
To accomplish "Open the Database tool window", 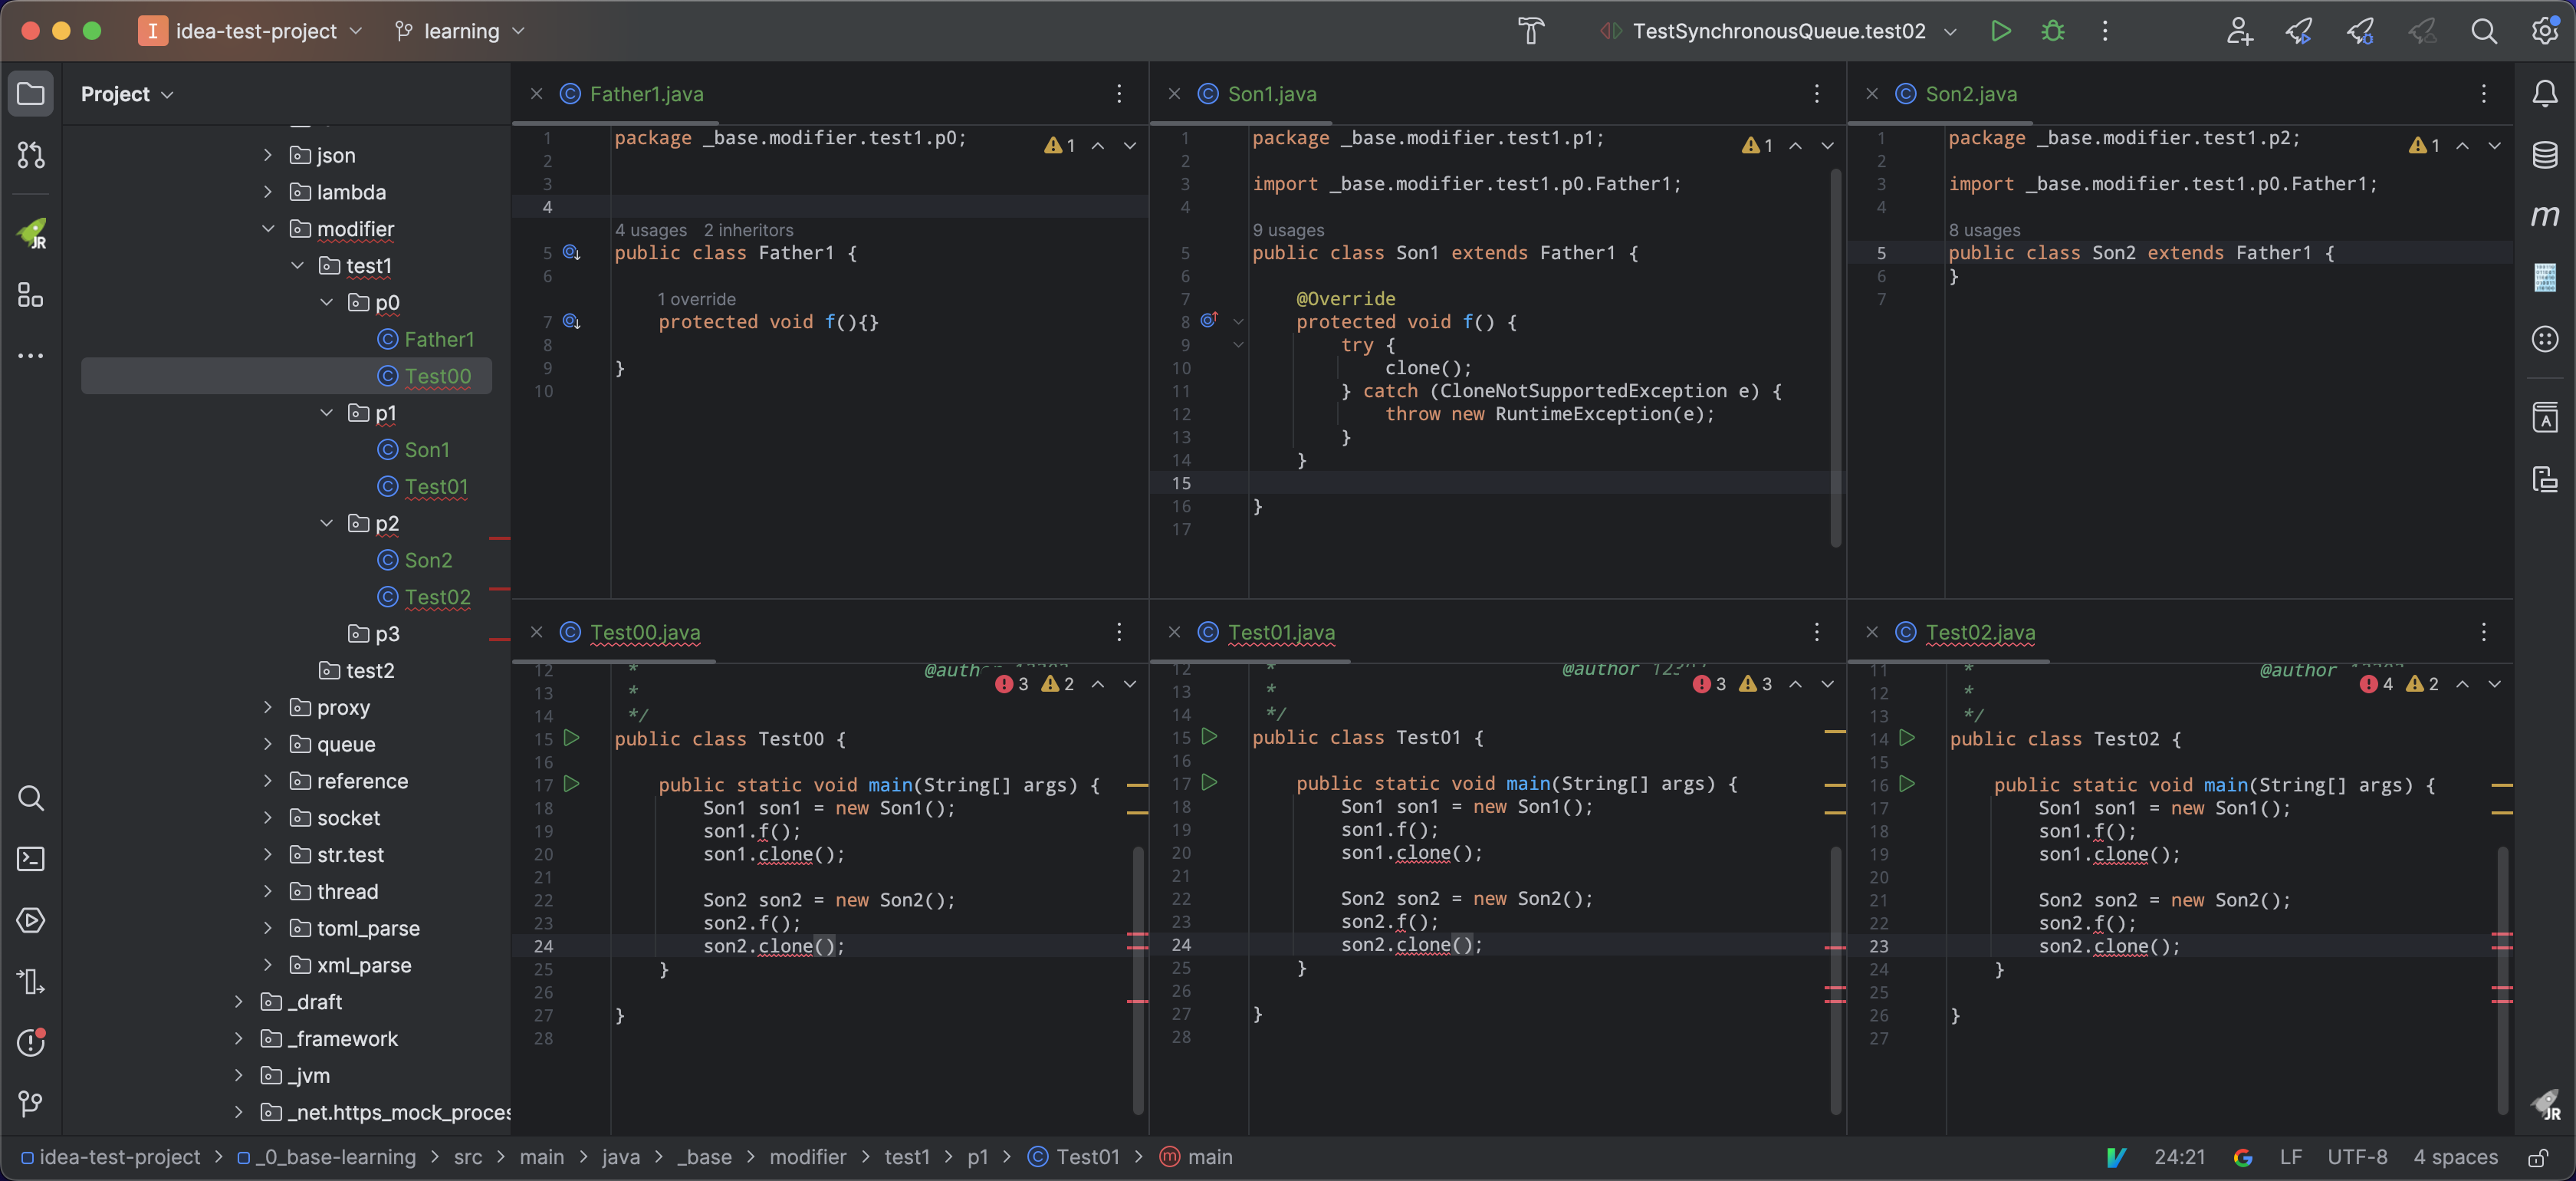I will (x=2544, y=155).
